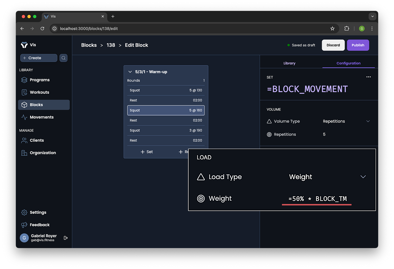The height and width of the screenshot is (269, 394).
Task: Click the logout icon beside Gabriel Royer
Action: click(65, 238)
